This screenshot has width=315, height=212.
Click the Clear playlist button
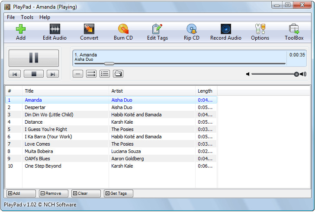[x=86, y=193]
